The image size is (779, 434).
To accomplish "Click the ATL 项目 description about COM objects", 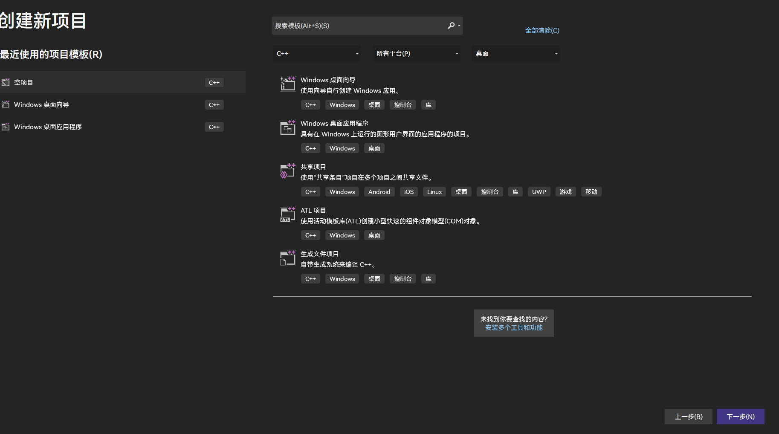I will tap(391, 221).
